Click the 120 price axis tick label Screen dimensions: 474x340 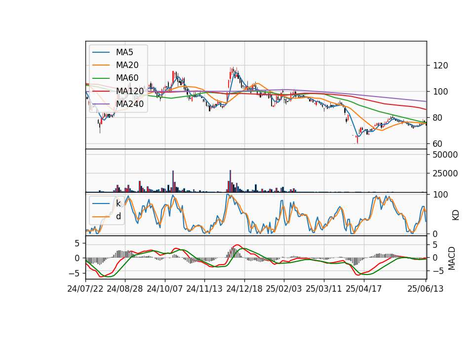[440, 66]
